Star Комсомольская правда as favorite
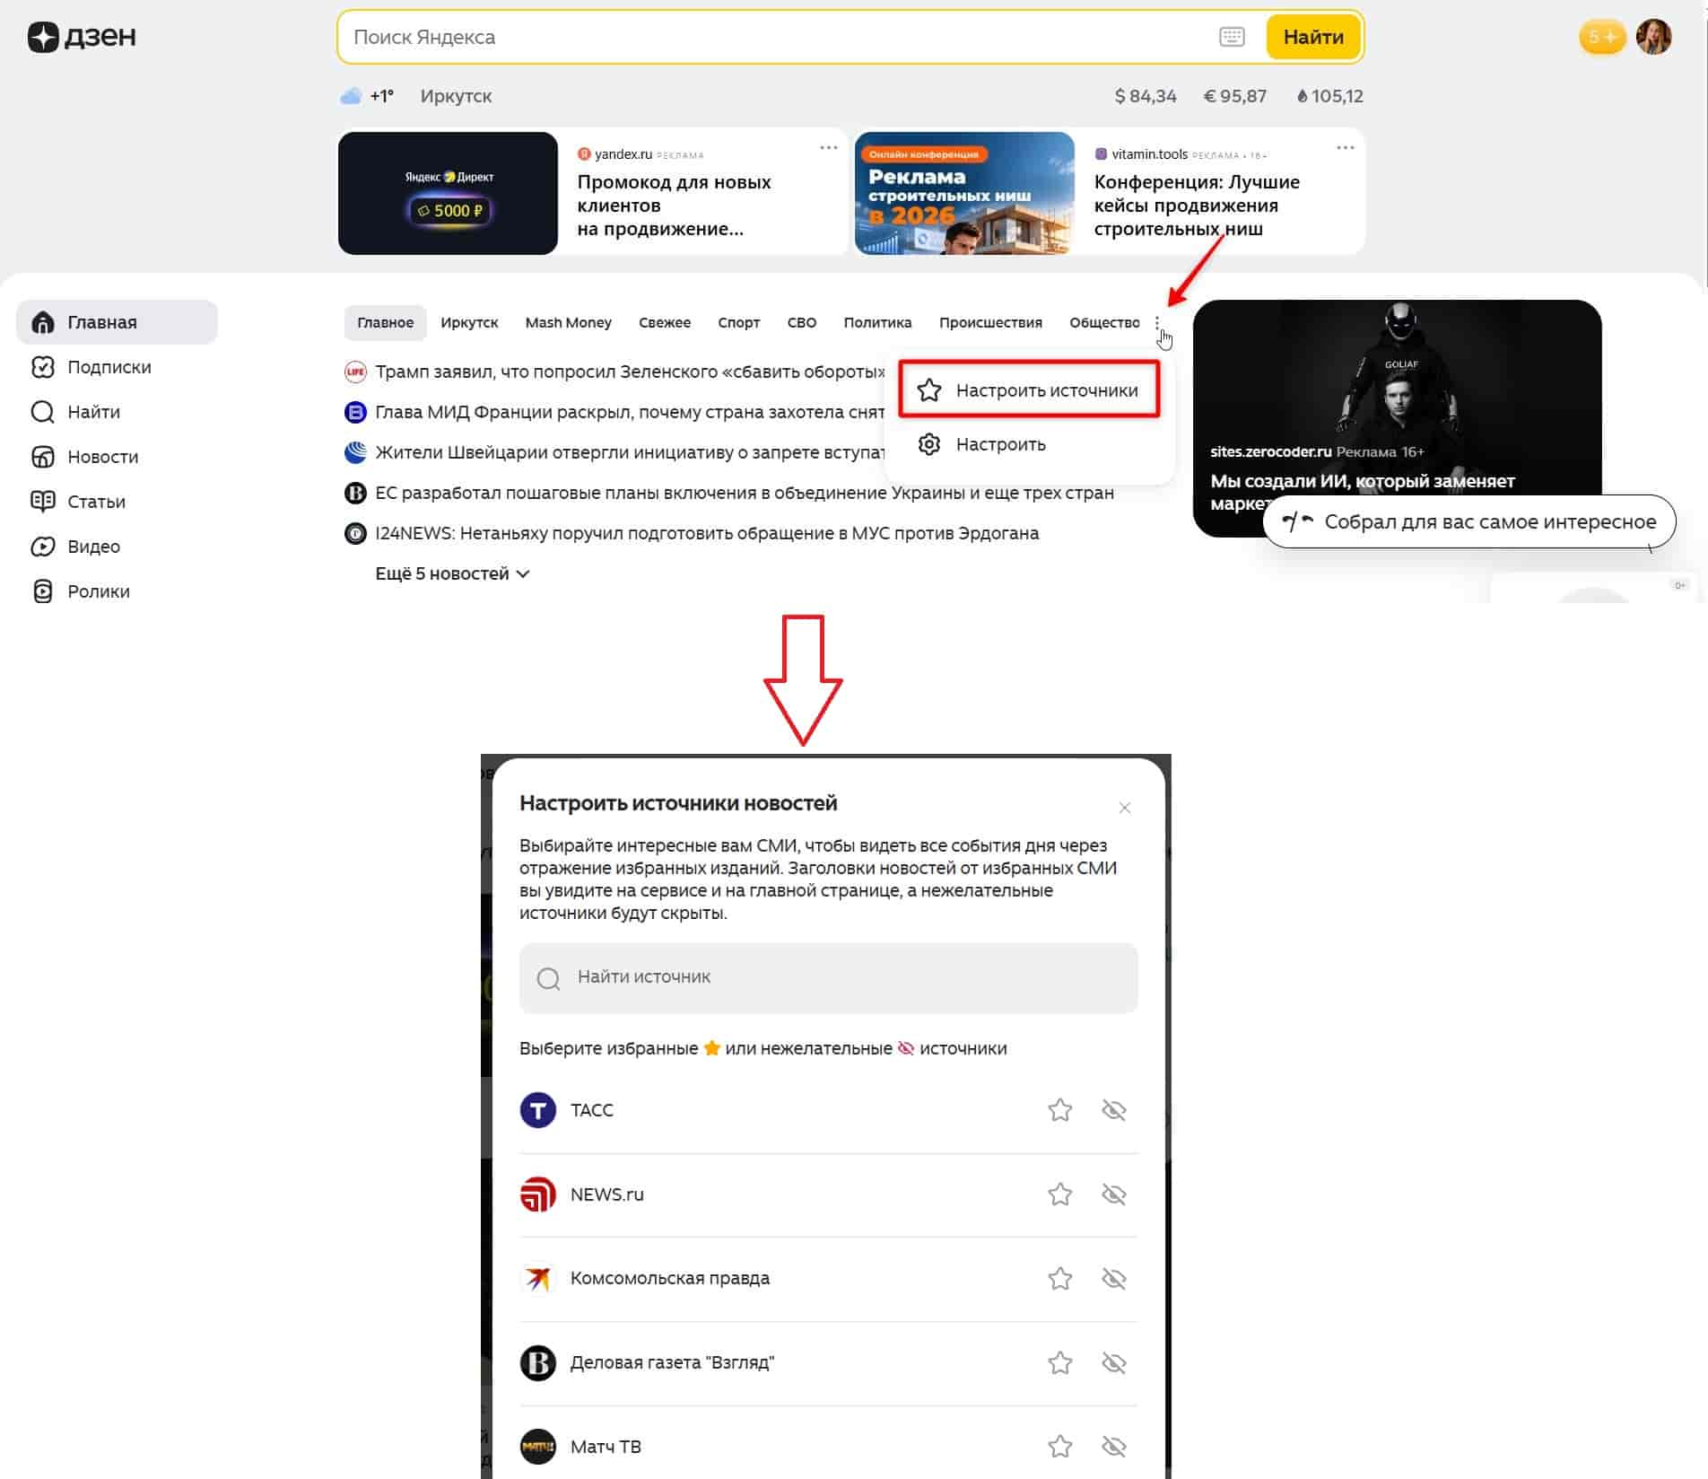The width and height of the screenshot is (1708, 1479). [x=1059, y=1278]
